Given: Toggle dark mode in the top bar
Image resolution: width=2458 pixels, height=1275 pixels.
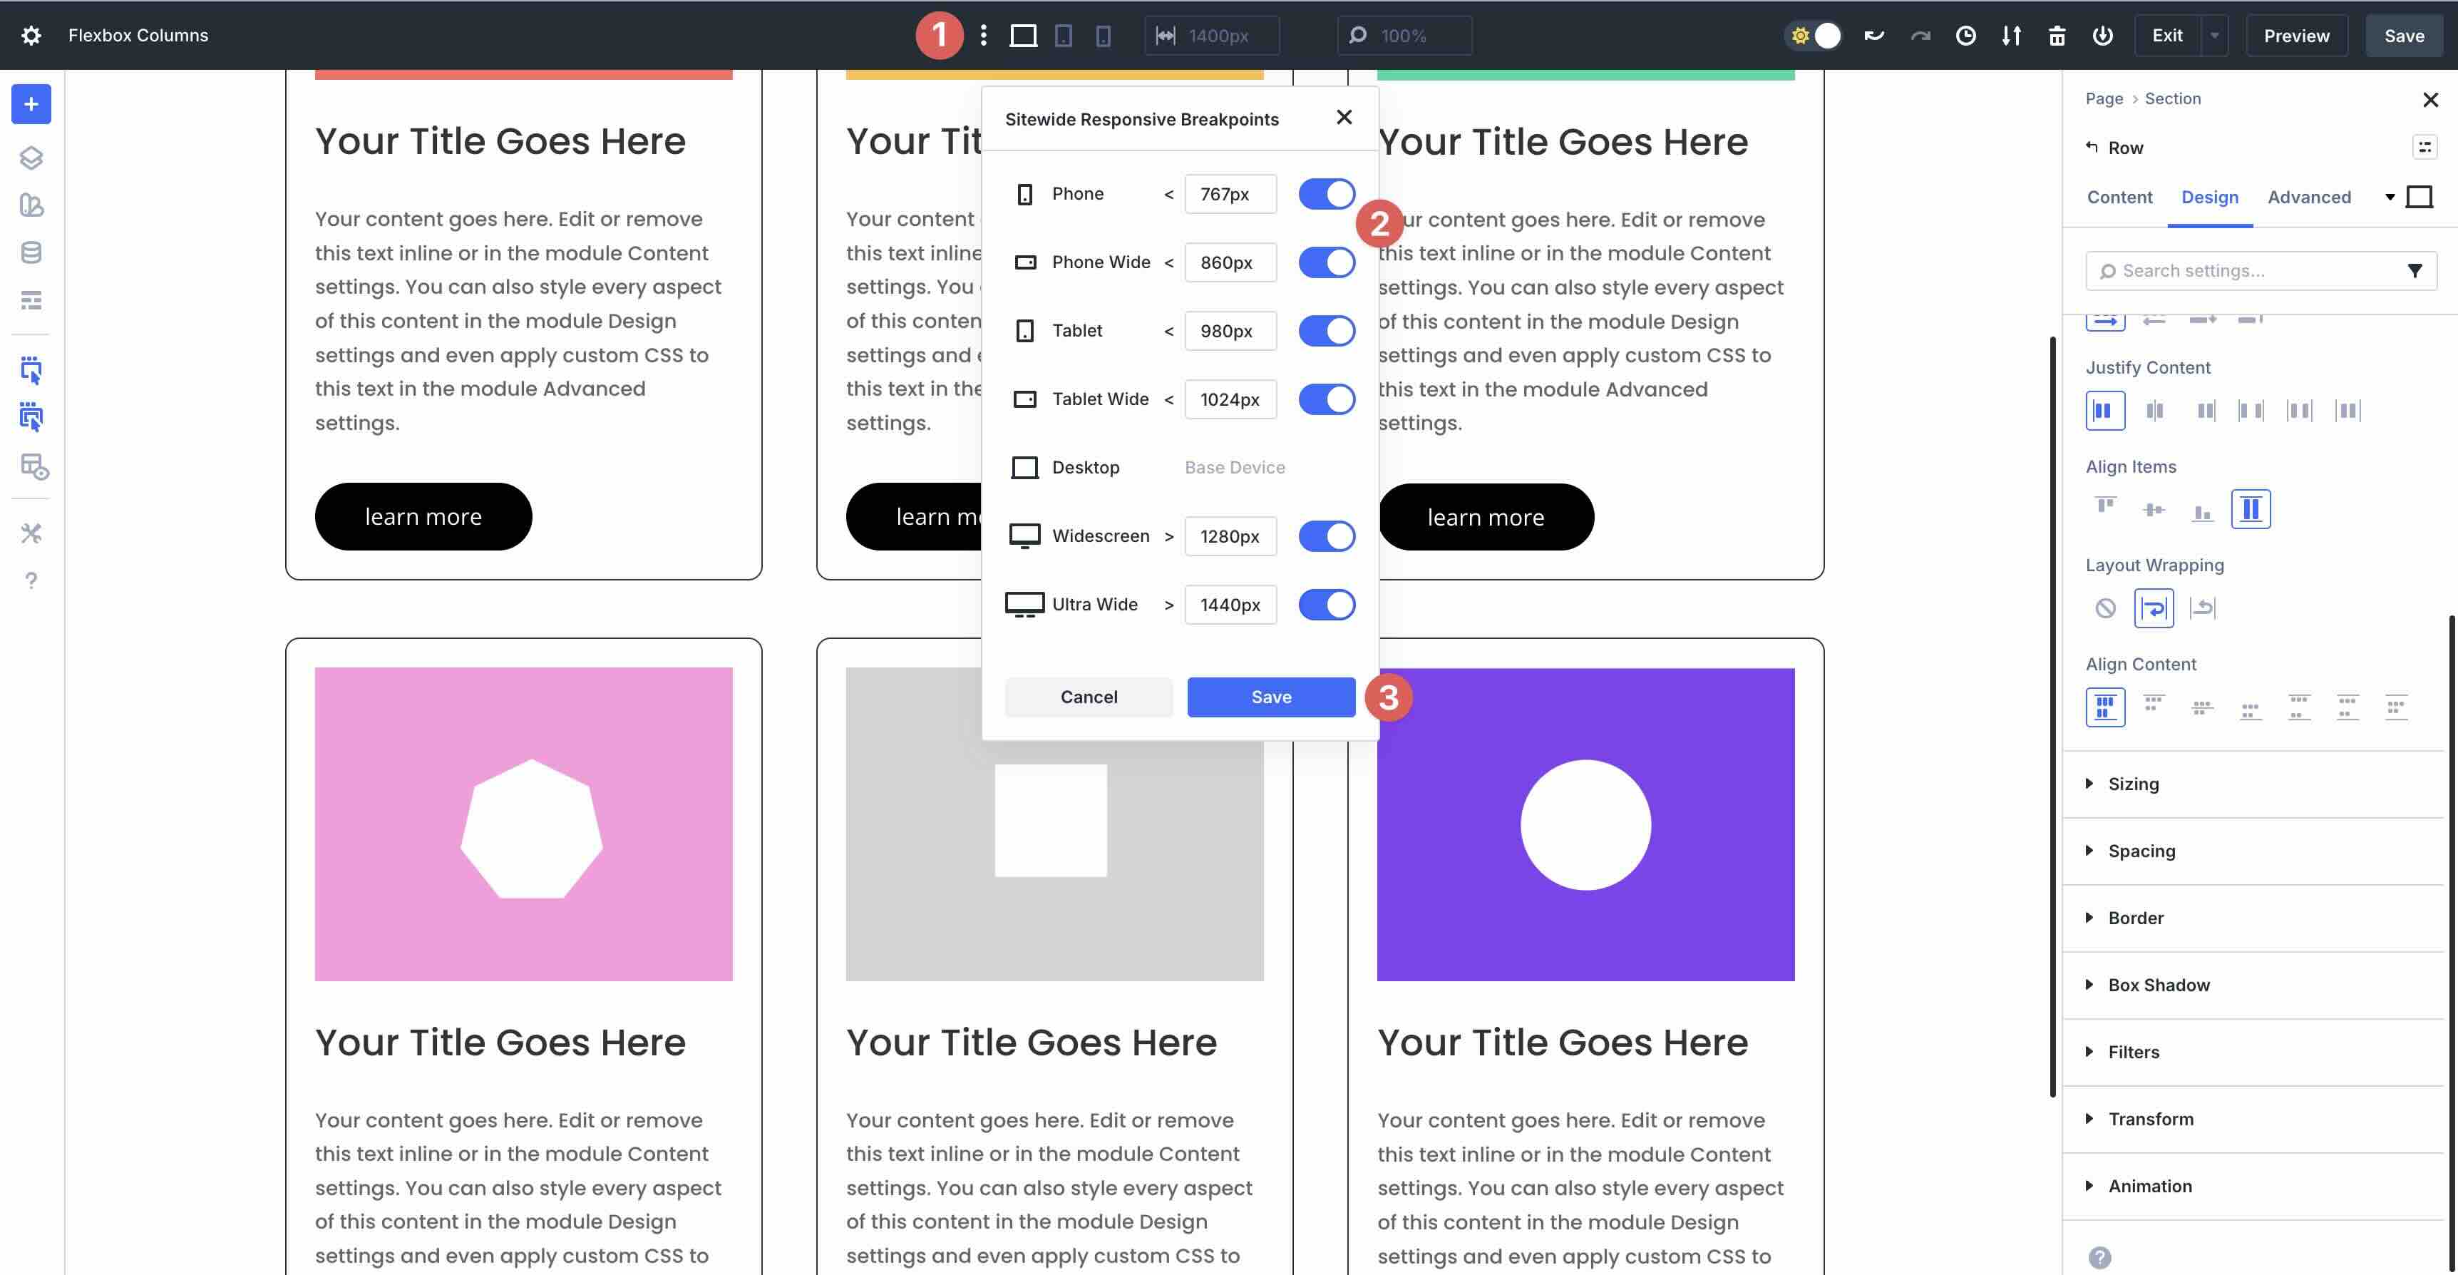Looking at the screenshot, I should coord(1813,36).
